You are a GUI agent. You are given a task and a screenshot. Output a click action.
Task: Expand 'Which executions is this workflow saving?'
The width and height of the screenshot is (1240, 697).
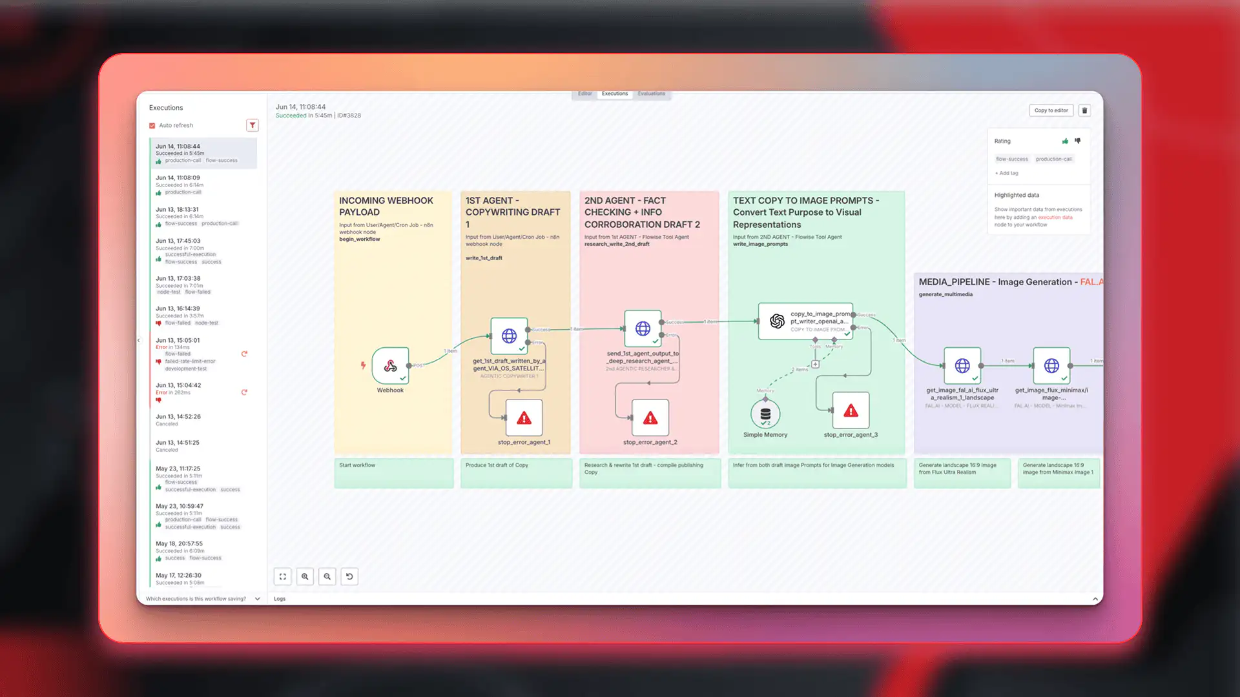(x=257, y=599)
